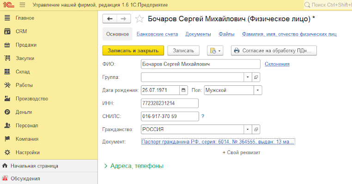Open the Гражданство selection window icon
This screenshot has height=184, width=352.
point(256,130)
